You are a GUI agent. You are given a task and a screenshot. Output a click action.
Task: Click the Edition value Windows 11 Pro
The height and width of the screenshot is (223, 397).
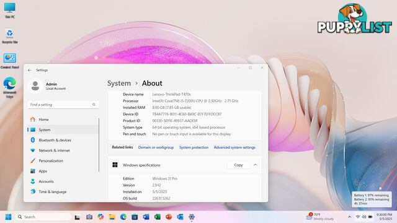point(164,178)
